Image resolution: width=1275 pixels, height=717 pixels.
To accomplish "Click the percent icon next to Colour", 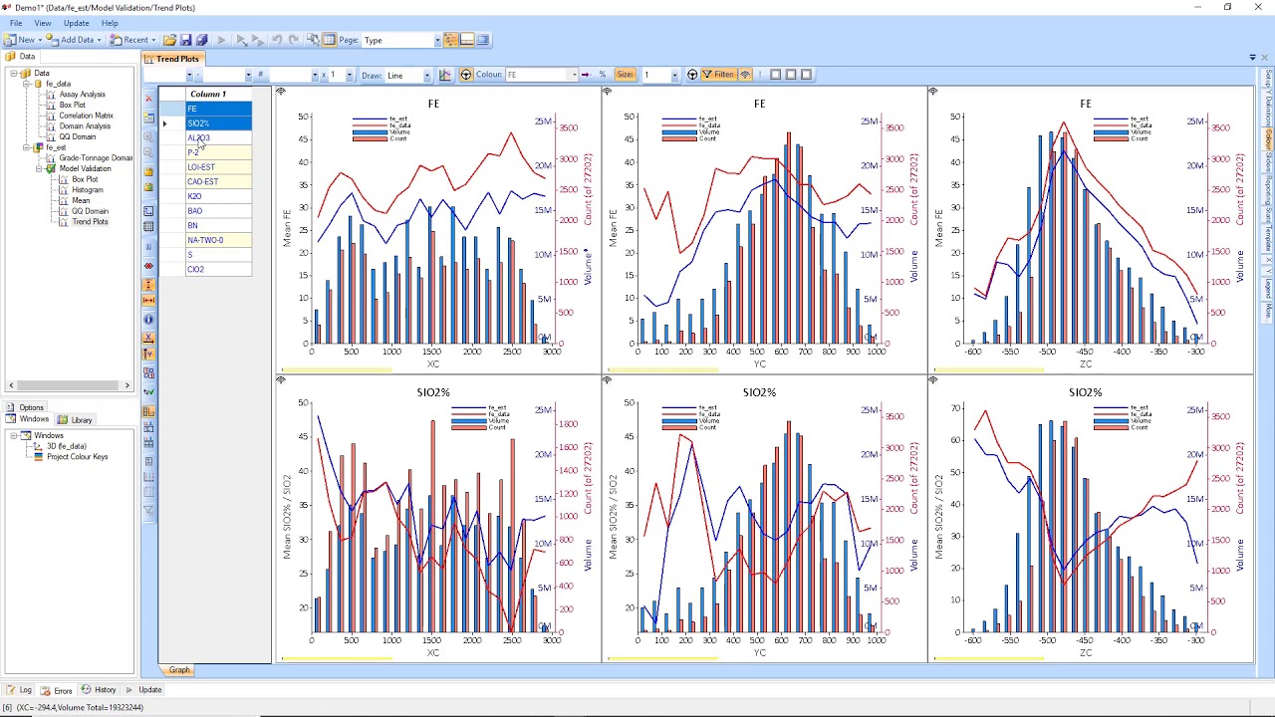I will [x=602, y=75].
